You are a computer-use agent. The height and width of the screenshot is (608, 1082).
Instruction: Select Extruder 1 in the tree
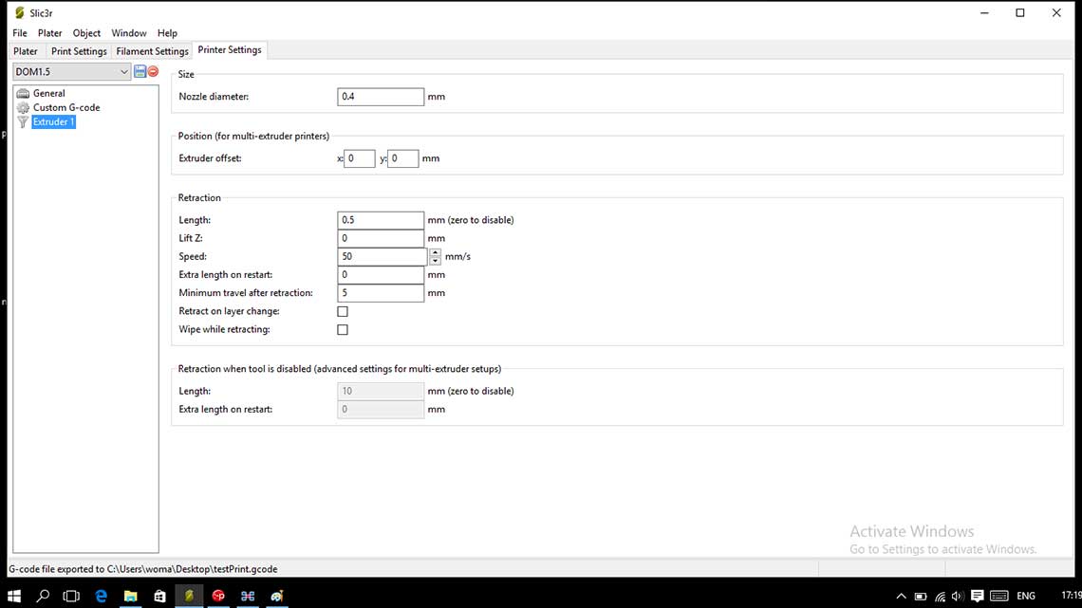[x=53, y=122]
